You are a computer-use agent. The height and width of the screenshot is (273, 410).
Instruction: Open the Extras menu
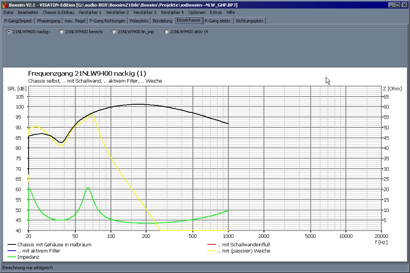[216, 12]
